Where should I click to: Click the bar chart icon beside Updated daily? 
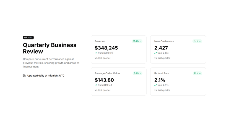point(24,75)
